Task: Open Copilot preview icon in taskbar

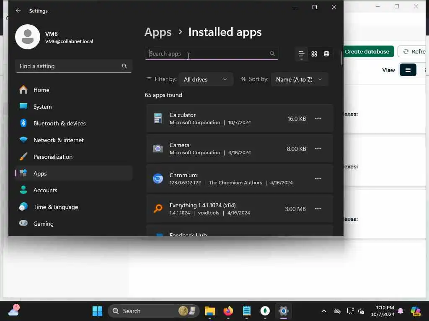Action: pos(416,311)
